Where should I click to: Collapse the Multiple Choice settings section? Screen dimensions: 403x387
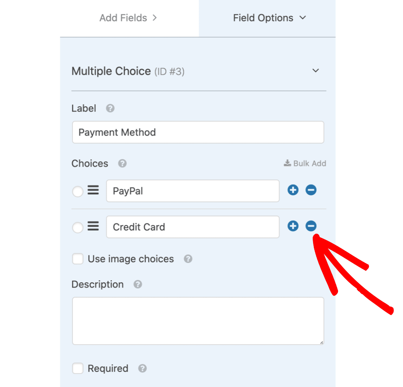coord(315,71)
